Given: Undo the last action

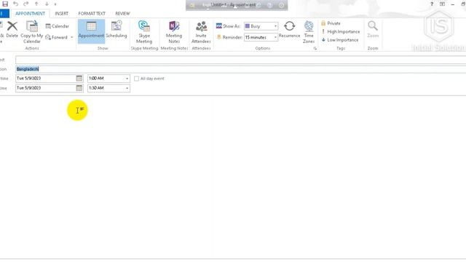Looking at the screenshot, I should pos(15,4).
